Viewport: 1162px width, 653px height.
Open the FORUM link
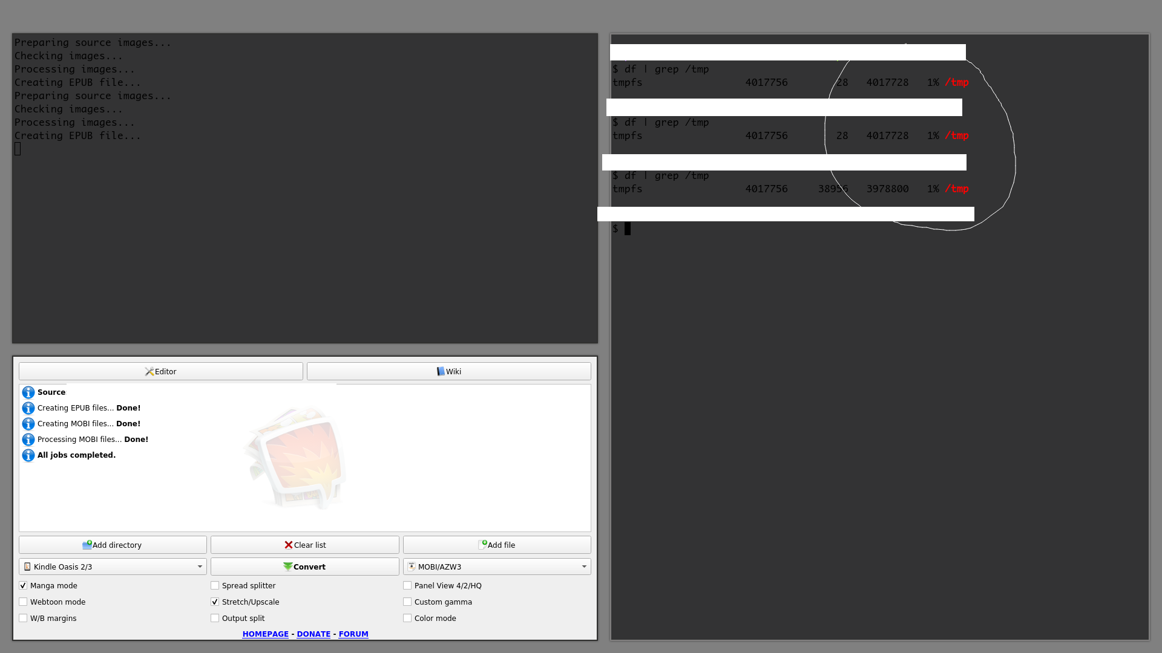pyautogui.click(x=353, y=634)
